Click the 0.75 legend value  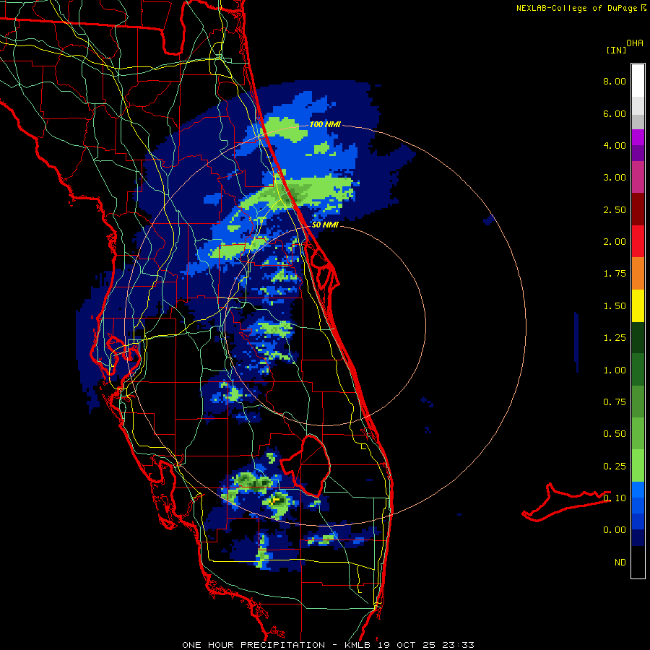[615, 402]
